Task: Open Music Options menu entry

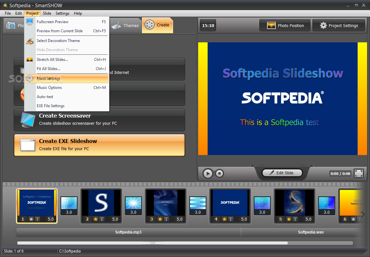Action: [x=66, y=88]
